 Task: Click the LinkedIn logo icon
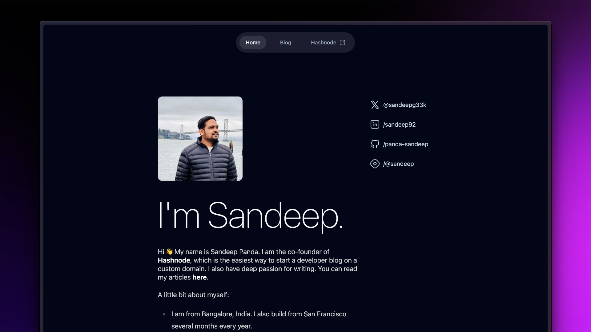tap(375, 124)
